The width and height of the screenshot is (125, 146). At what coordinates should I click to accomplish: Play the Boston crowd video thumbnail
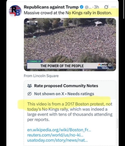click(70, 44)
